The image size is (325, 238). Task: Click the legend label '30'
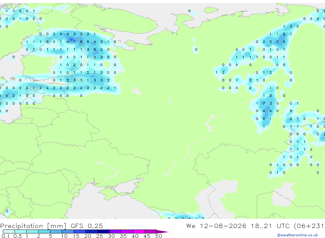point(111,236)
